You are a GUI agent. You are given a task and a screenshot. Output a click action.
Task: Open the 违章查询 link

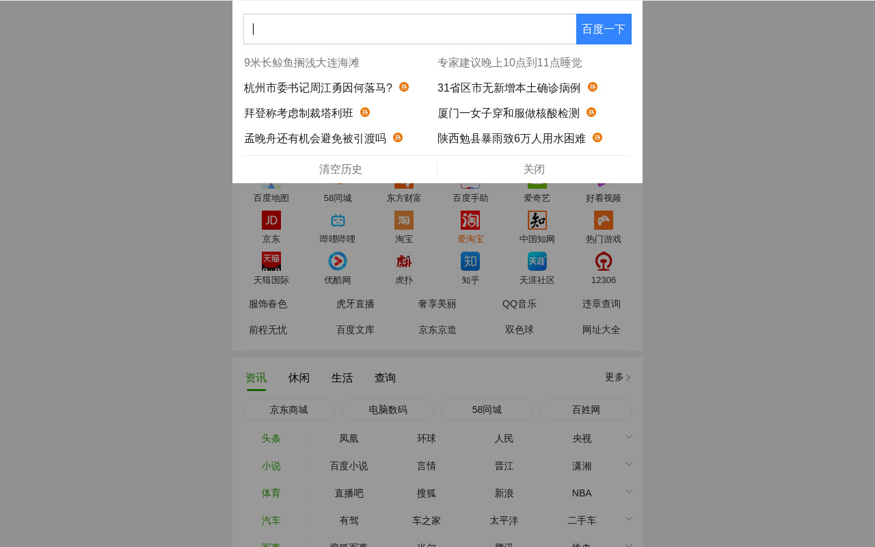[602, 304]
